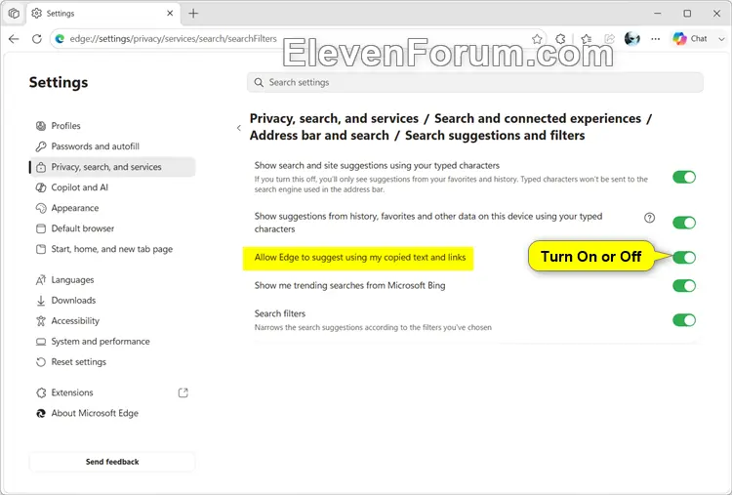Add this page to favorites star

[x=537, y=39]
